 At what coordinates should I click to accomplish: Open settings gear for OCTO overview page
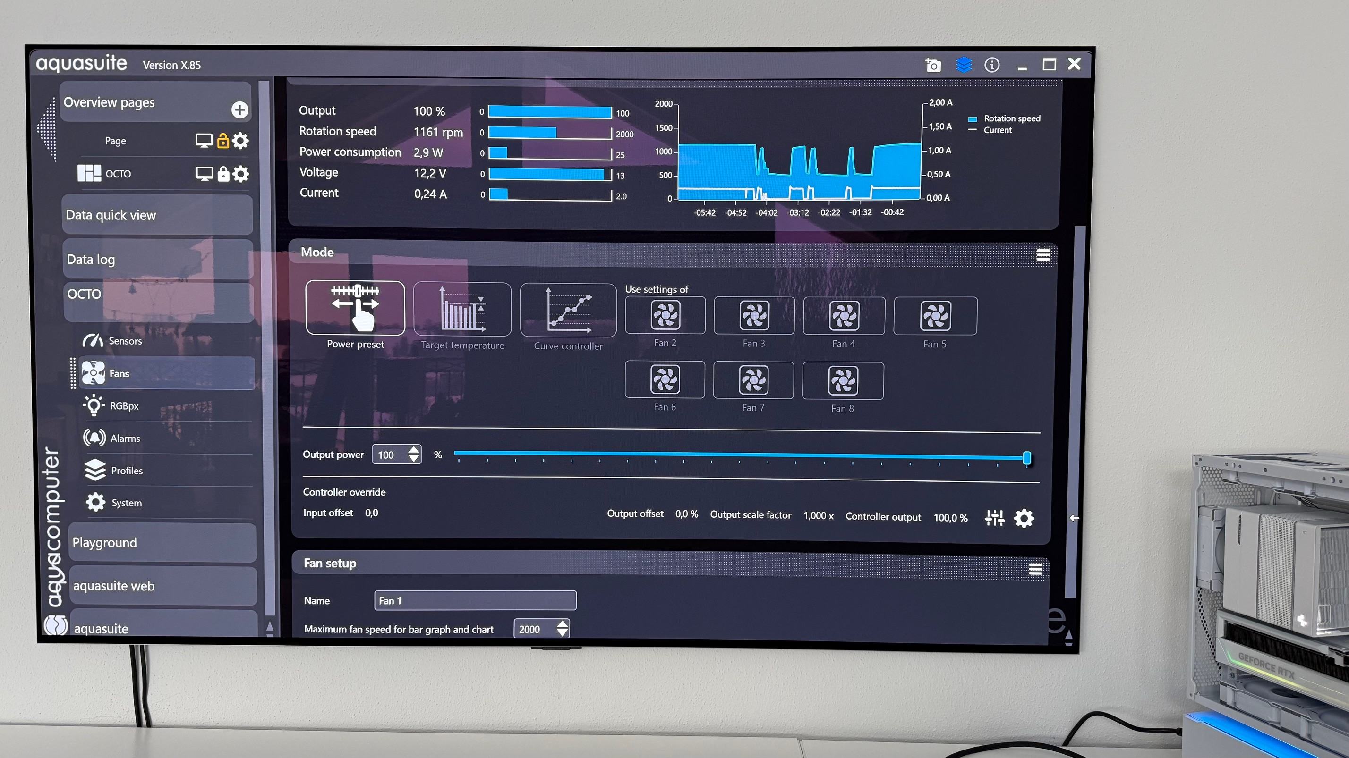click(x=241, y=174)
